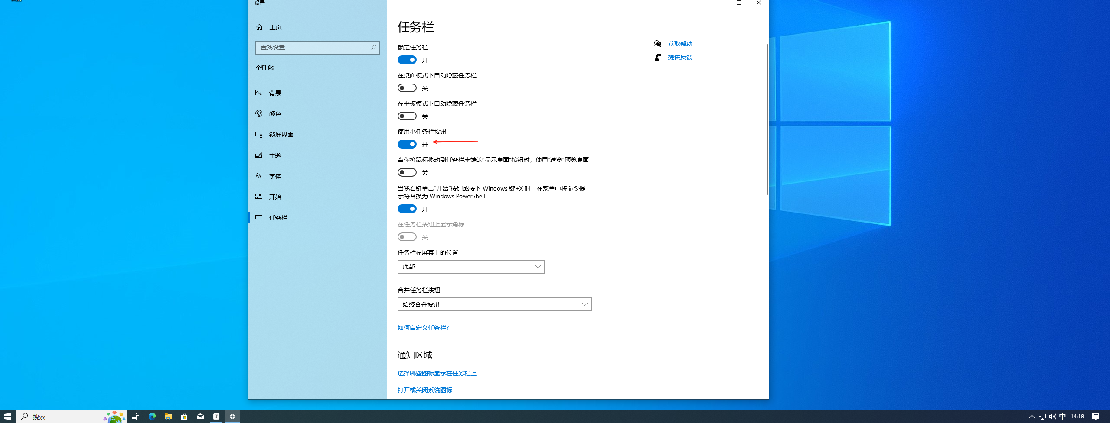Enable 在桌面模式下自动隐藏任务栏 switch
This screenshot has height=423, width=1110.
point(407,88)
